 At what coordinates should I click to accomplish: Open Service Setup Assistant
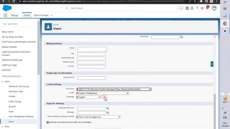pyautogui.click(x=12, y=37)
